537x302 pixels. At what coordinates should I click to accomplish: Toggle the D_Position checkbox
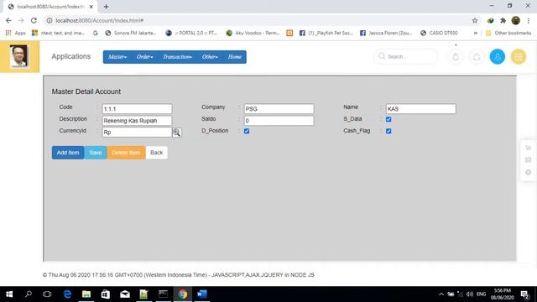point(247,131)
